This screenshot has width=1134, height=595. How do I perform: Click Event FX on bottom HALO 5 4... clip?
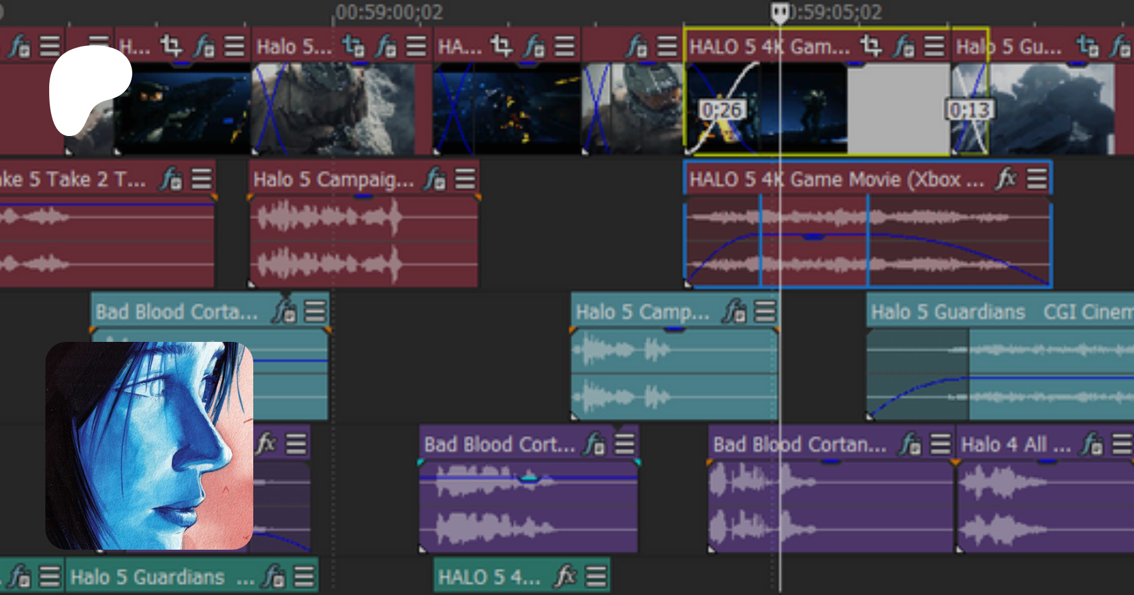click(x=564, y=576)
